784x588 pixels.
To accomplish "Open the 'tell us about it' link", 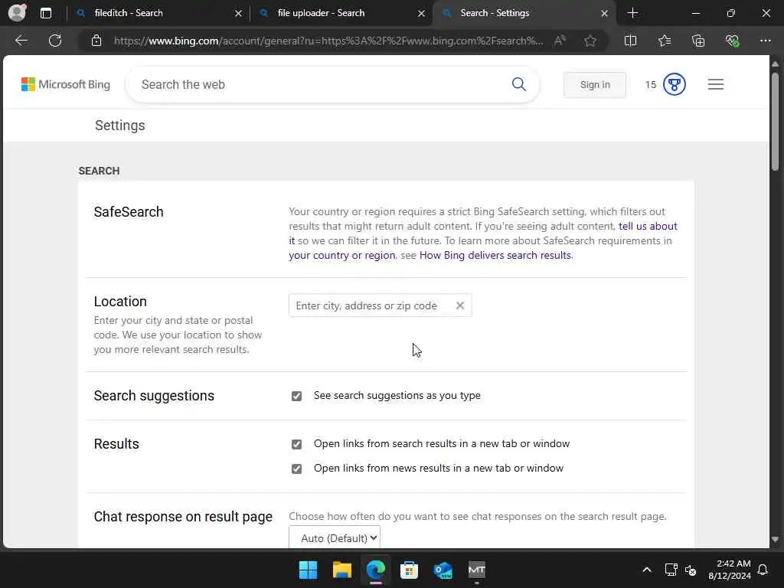I will coord(648,226).
